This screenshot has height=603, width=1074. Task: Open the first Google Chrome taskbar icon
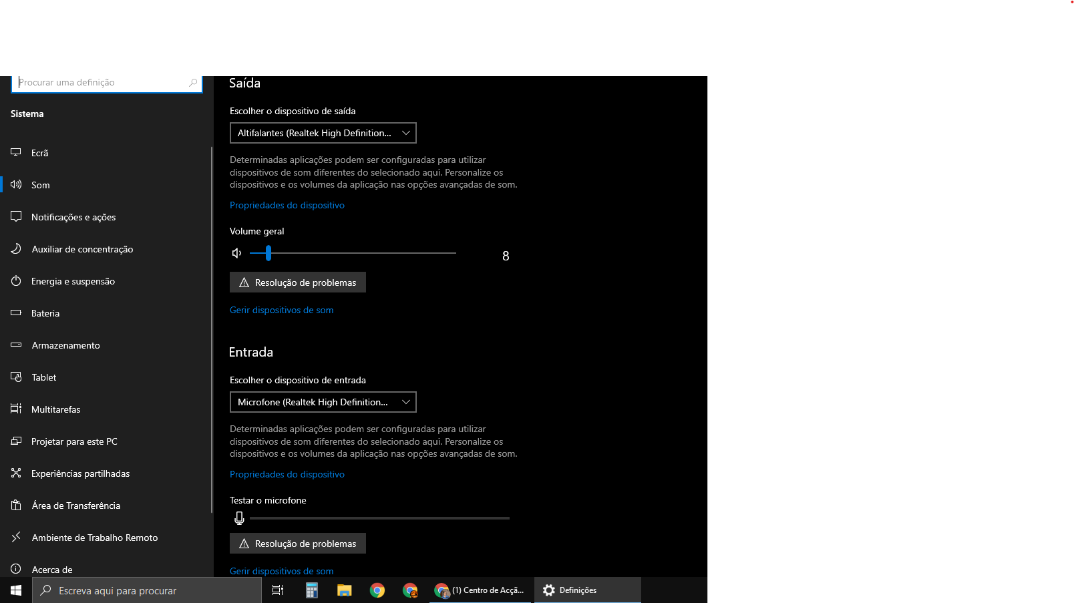[377, 590]
